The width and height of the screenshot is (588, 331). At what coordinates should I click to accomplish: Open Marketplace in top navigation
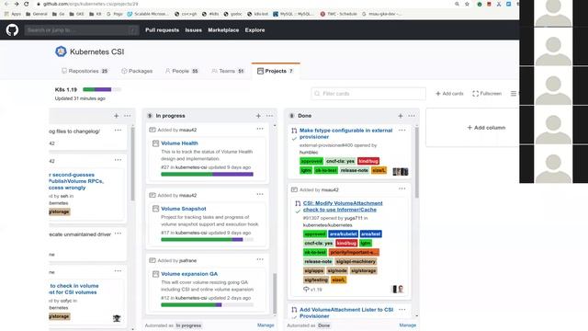coord(223,30)
